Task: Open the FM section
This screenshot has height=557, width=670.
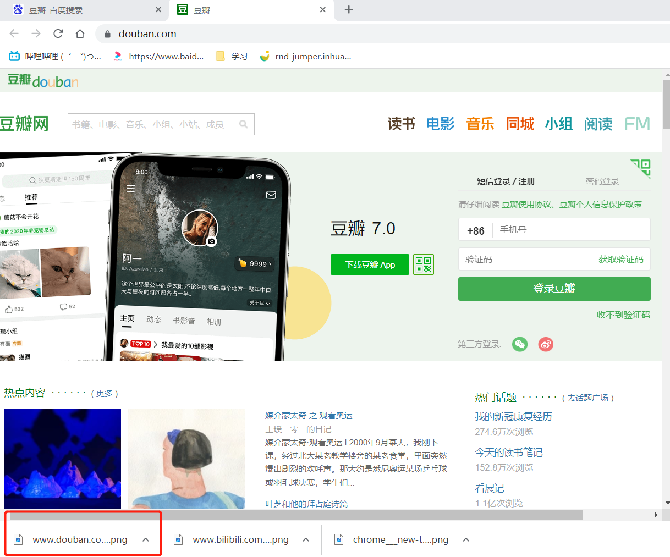Action: pos(637,124)
